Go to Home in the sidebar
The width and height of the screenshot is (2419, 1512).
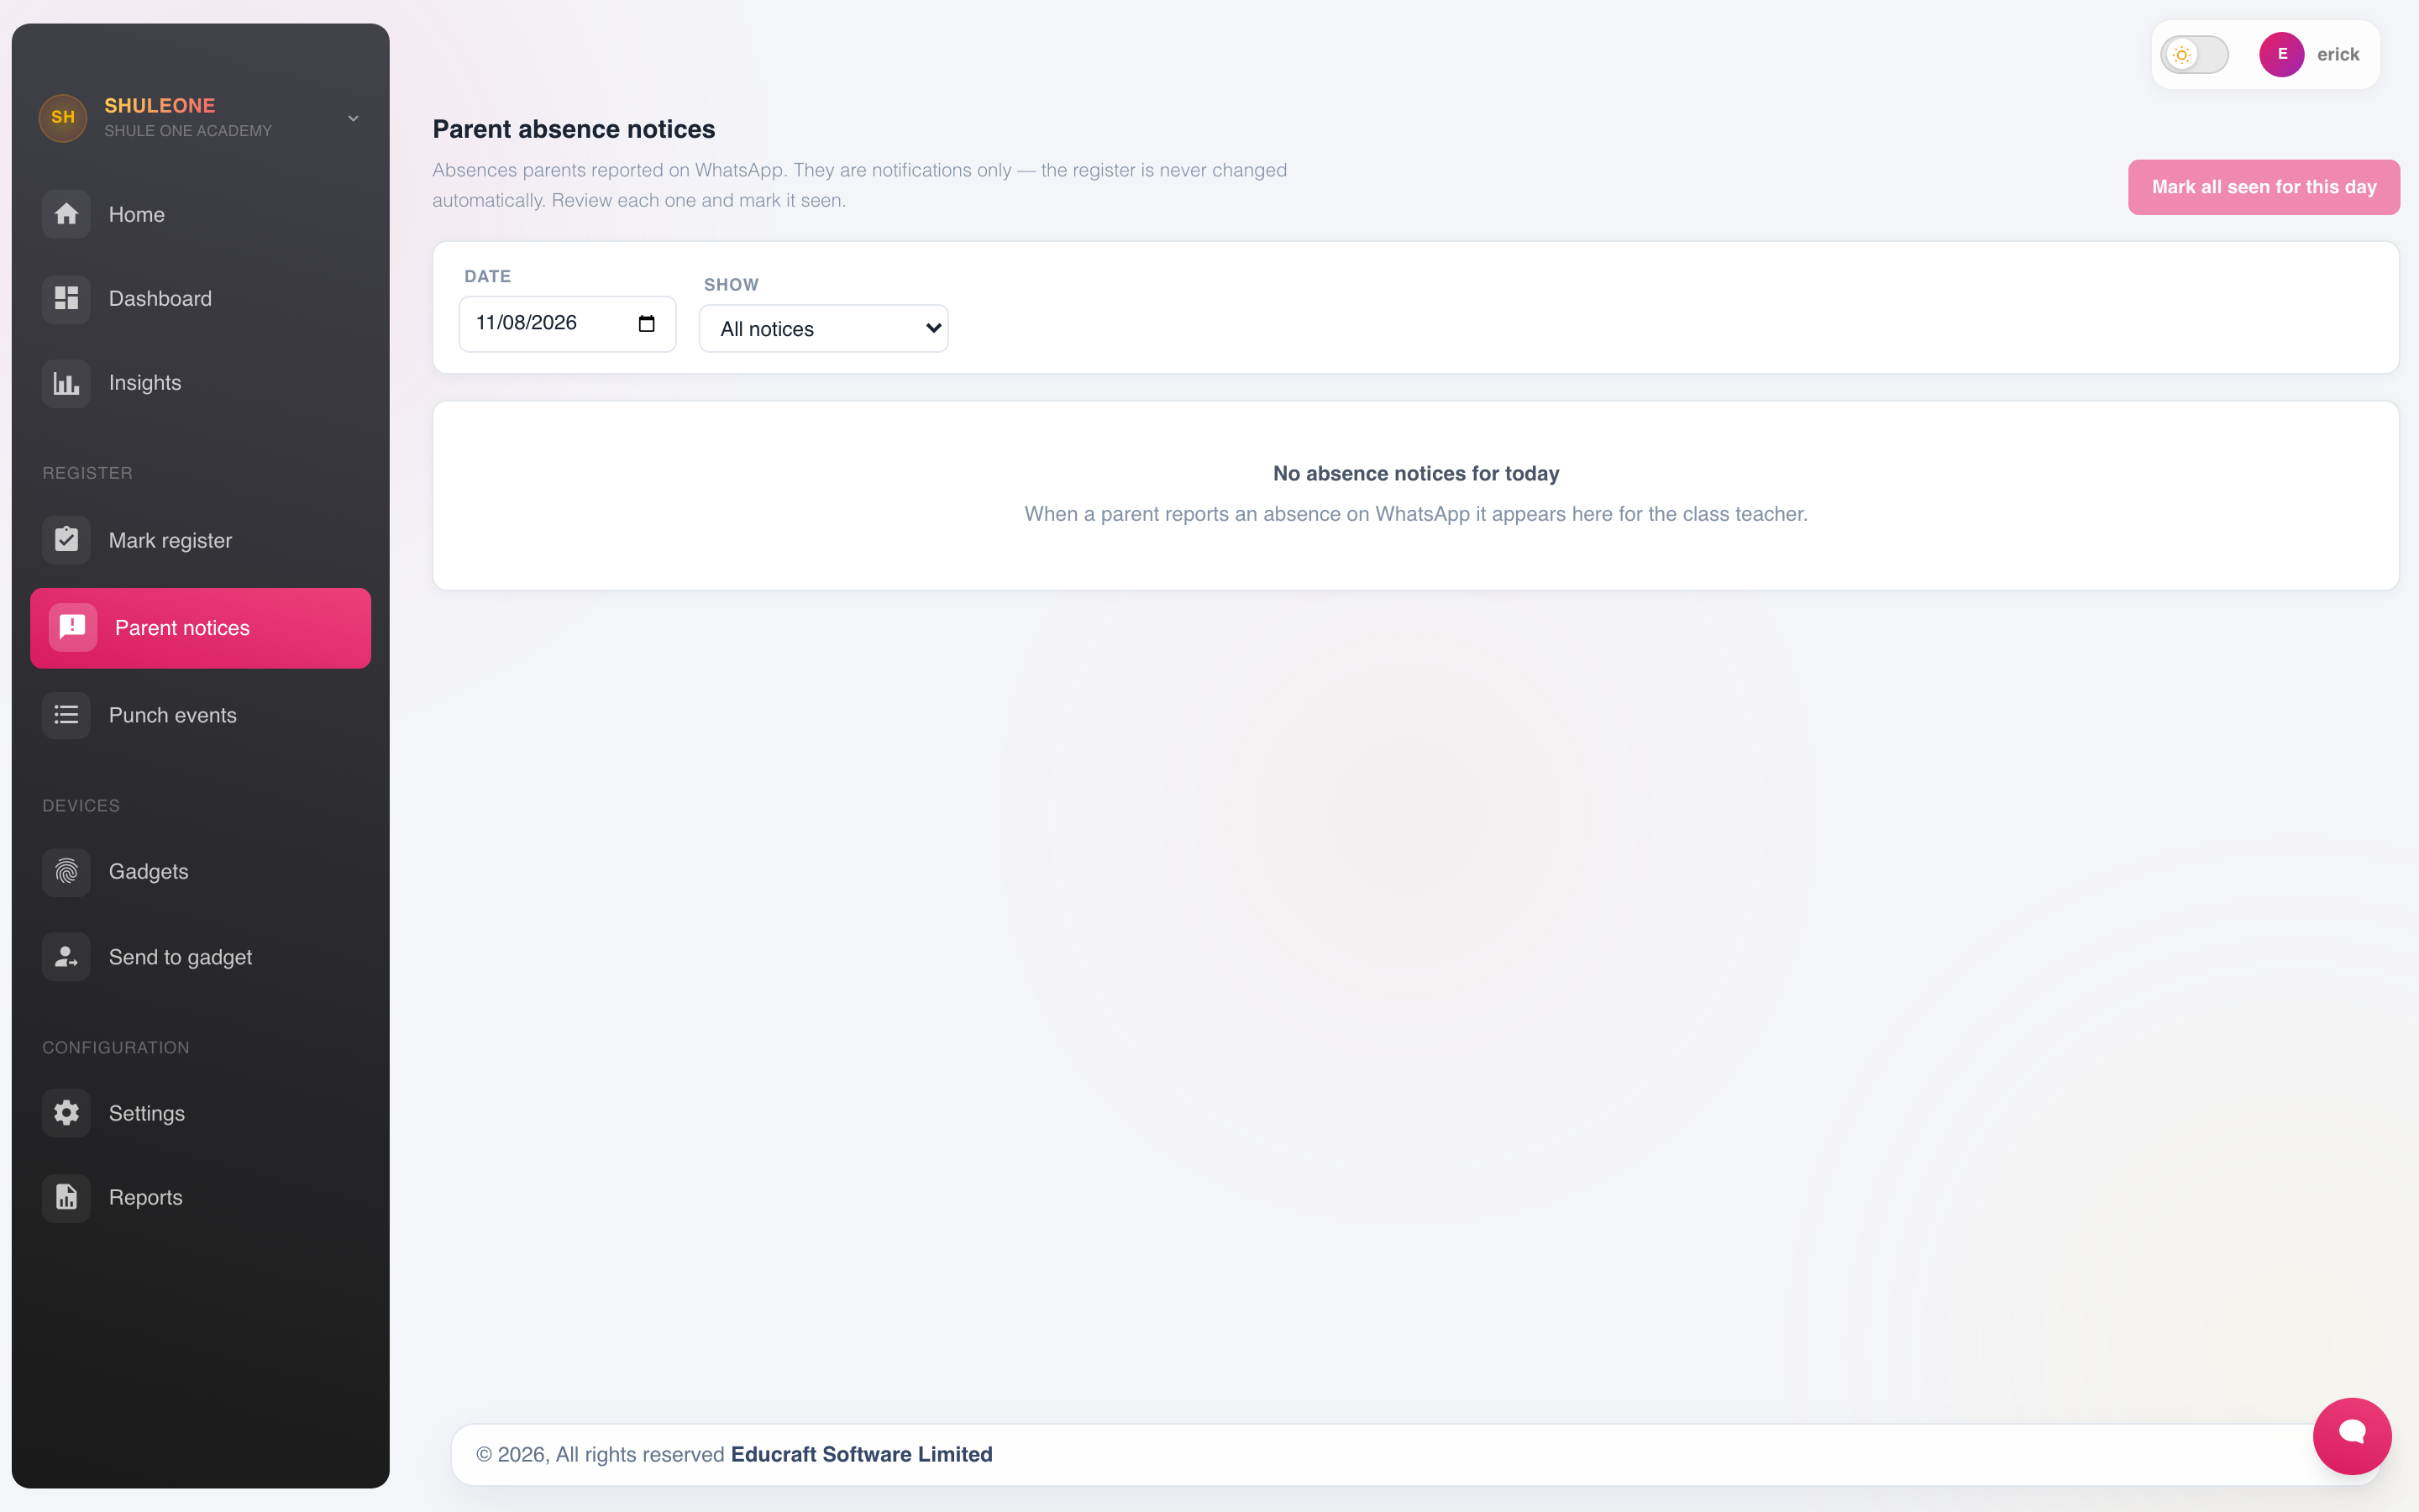(x=200, y=214)
